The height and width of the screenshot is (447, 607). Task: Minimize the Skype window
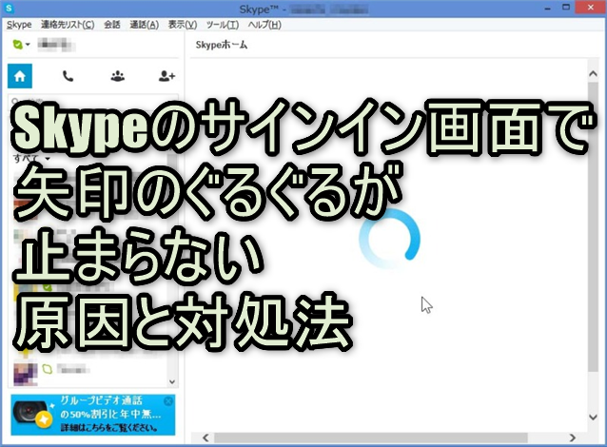(x=547, y=8)
